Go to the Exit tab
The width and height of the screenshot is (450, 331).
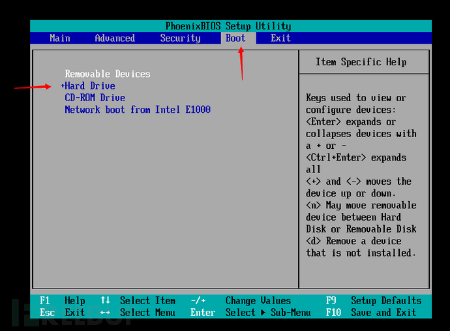click(x=280, y=39)
